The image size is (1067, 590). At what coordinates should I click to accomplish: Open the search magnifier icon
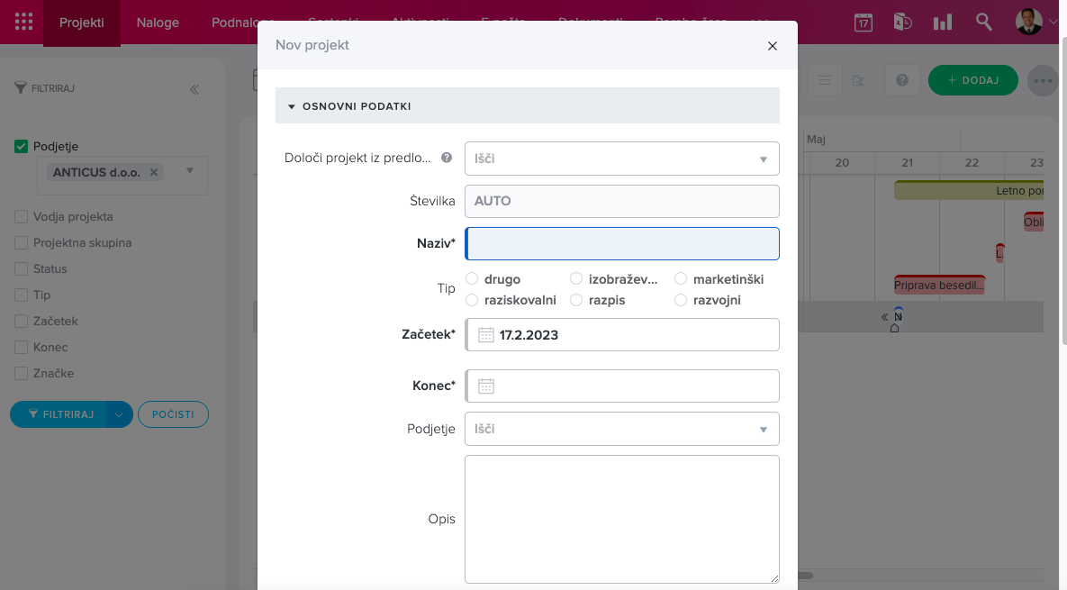(984, 23)
